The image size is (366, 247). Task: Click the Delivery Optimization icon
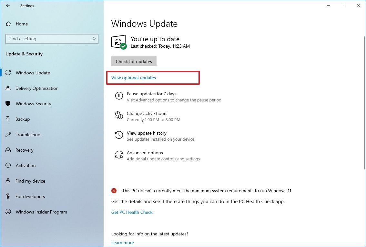pos(8,88)
